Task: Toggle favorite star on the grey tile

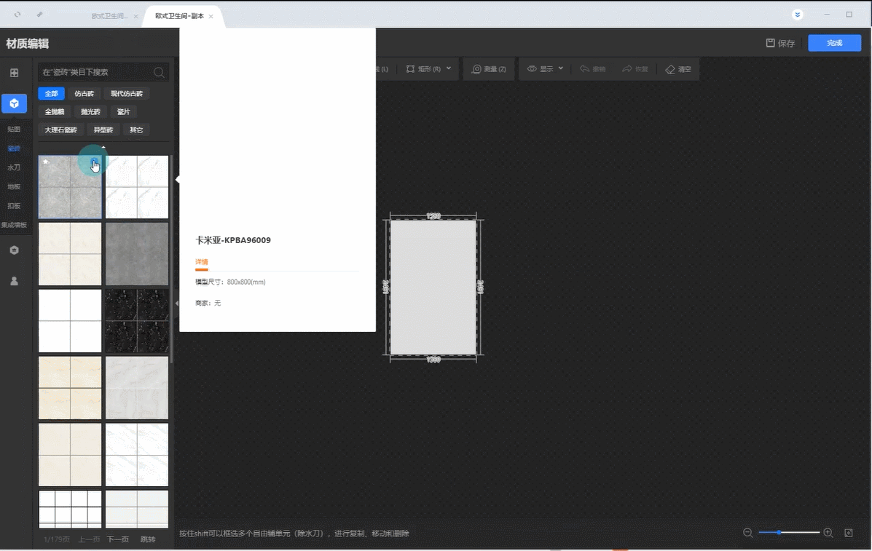Action: [x=45, y=162]
